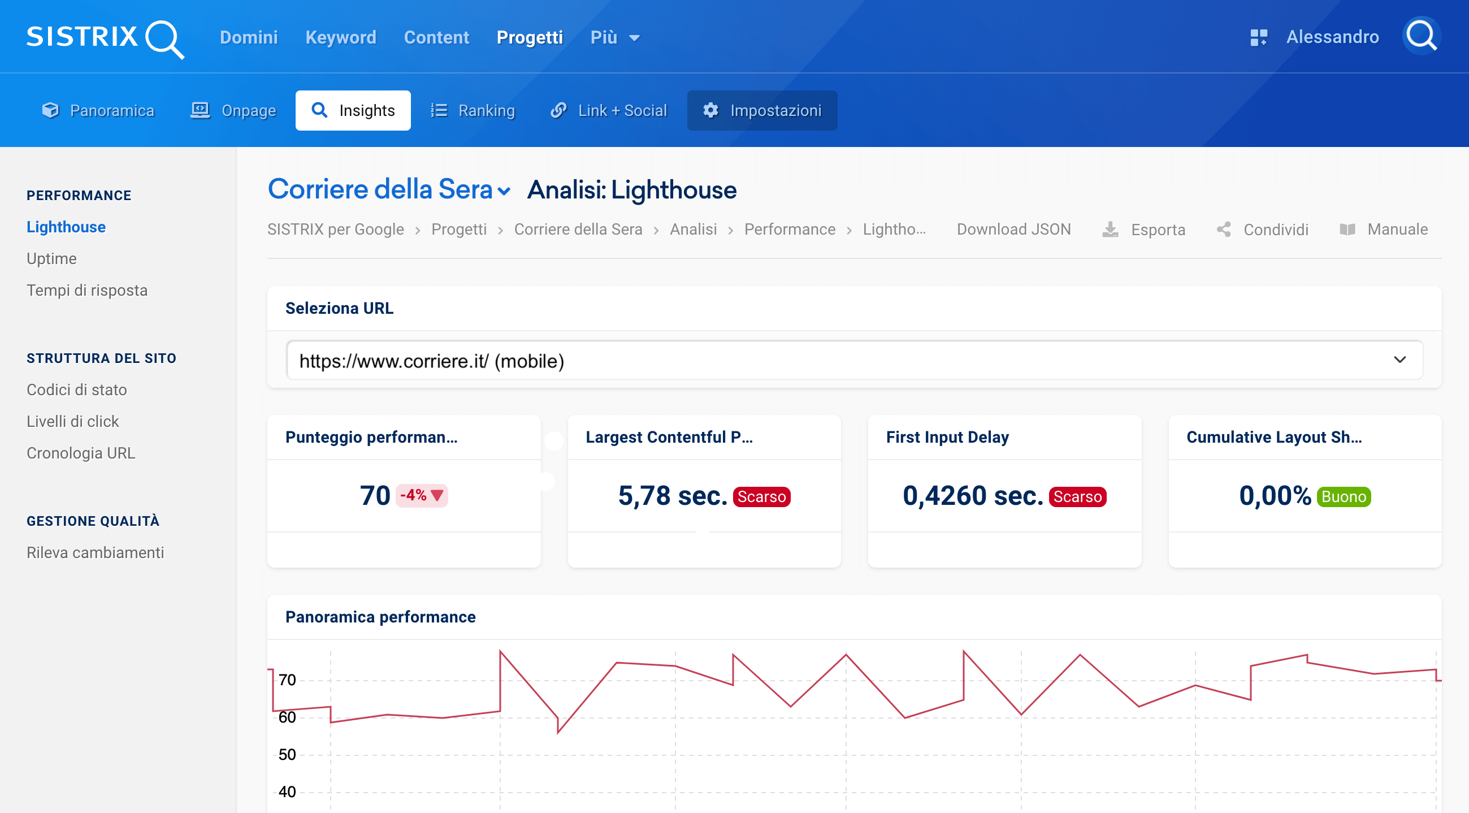Click the Onpage monitor icon

[x=199, y=109]
